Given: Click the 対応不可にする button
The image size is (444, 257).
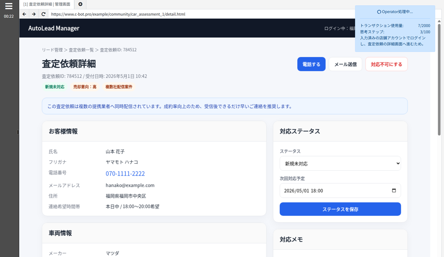Looking at the screenshot, I should (386, 64).
